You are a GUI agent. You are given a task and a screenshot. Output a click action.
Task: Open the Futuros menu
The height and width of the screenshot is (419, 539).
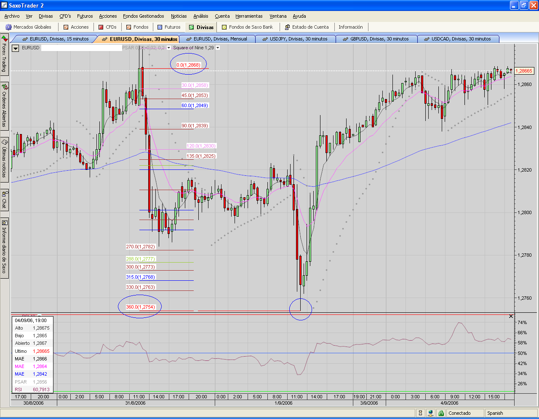point(85,16)
